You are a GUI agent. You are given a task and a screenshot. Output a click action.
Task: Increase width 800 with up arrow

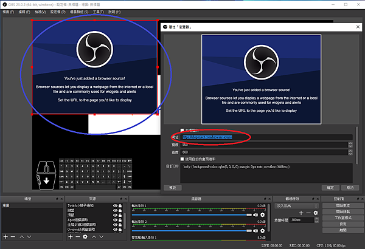pyautogui.click(x=350, y=143)
